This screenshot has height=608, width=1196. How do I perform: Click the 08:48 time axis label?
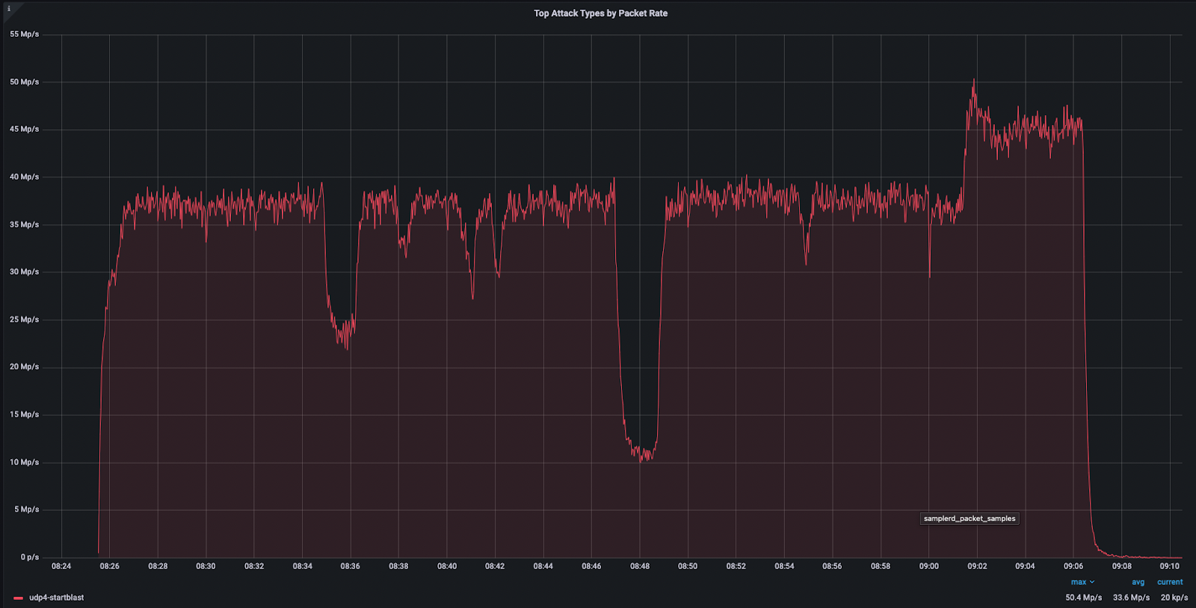[x=639, y=566]
